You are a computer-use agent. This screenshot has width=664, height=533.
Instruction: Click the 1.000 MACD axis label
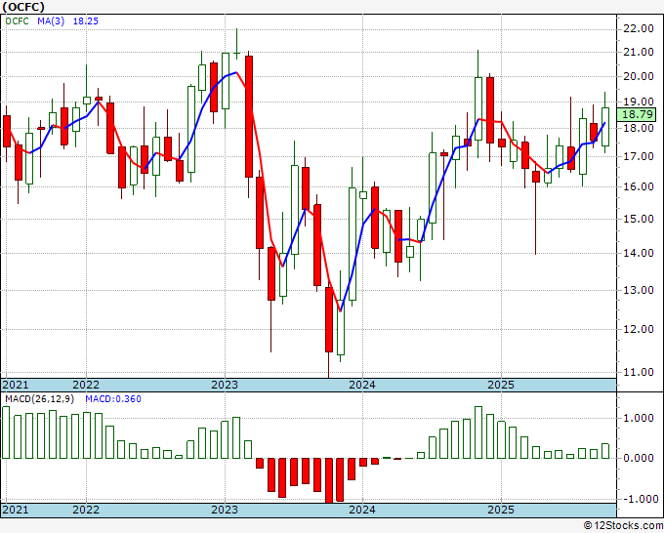641,418
